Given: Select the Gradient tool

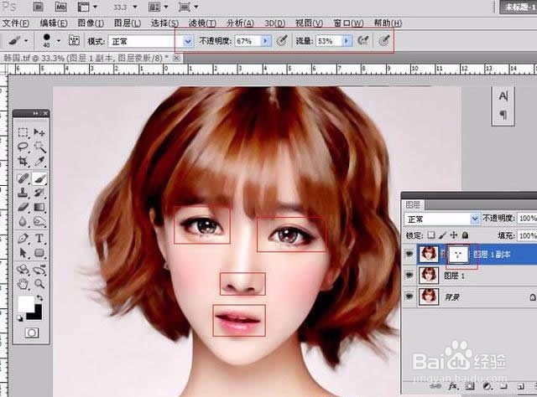Looking at the screenshot, I should pyautogui.click(x=39, y=207).
